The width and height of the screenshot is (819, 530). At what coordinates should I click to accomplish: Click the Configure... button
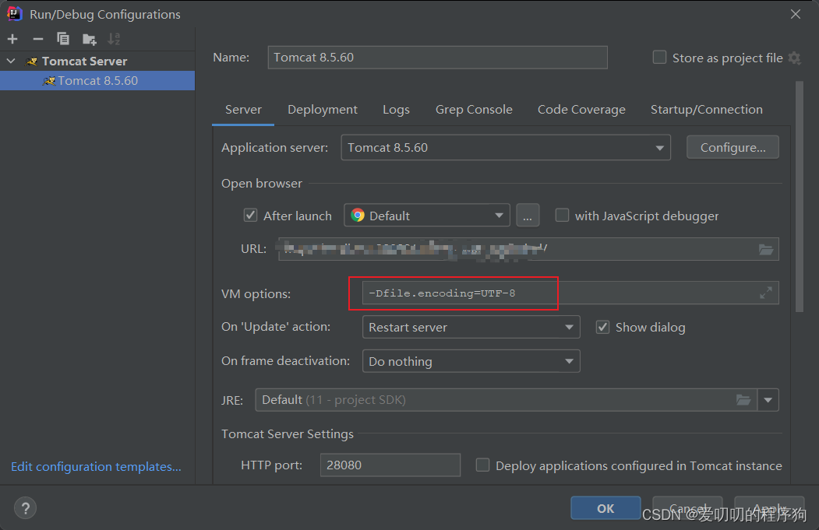(733, 148)
